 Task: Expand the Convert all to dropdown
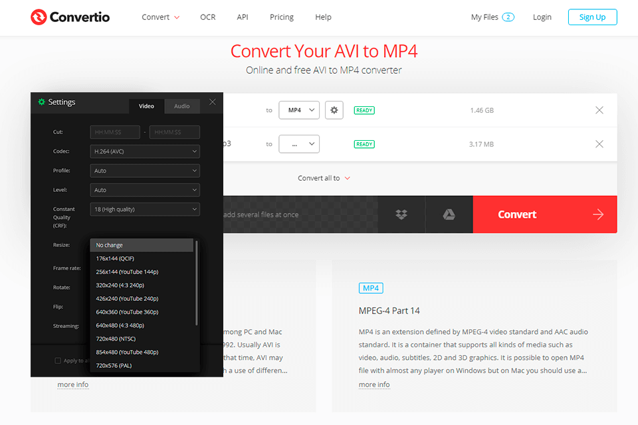pos(324,177)
